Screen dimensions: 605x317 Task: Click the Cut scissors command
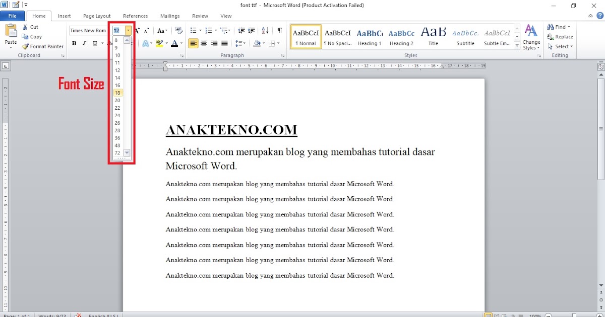pos(30,27)
